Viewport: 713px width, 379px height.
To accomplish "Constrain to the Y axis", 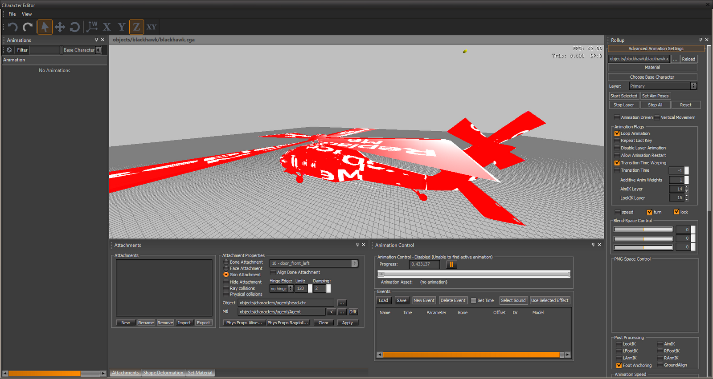I will tap(121, 27).
